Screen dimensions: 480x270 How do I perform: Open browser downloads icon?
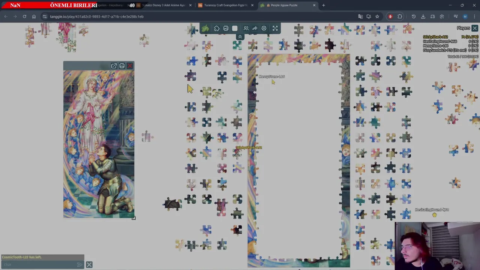[423, 16]
